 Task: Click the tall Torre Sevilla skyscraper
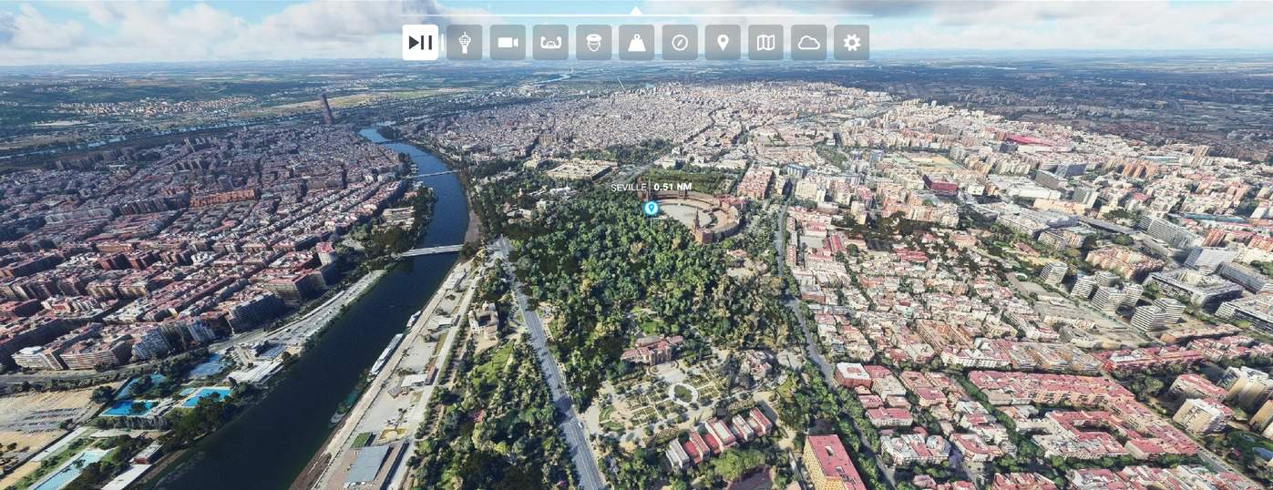(326, 108)
